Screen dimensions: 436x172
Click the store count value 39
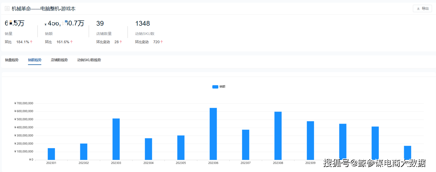point(100,24)
